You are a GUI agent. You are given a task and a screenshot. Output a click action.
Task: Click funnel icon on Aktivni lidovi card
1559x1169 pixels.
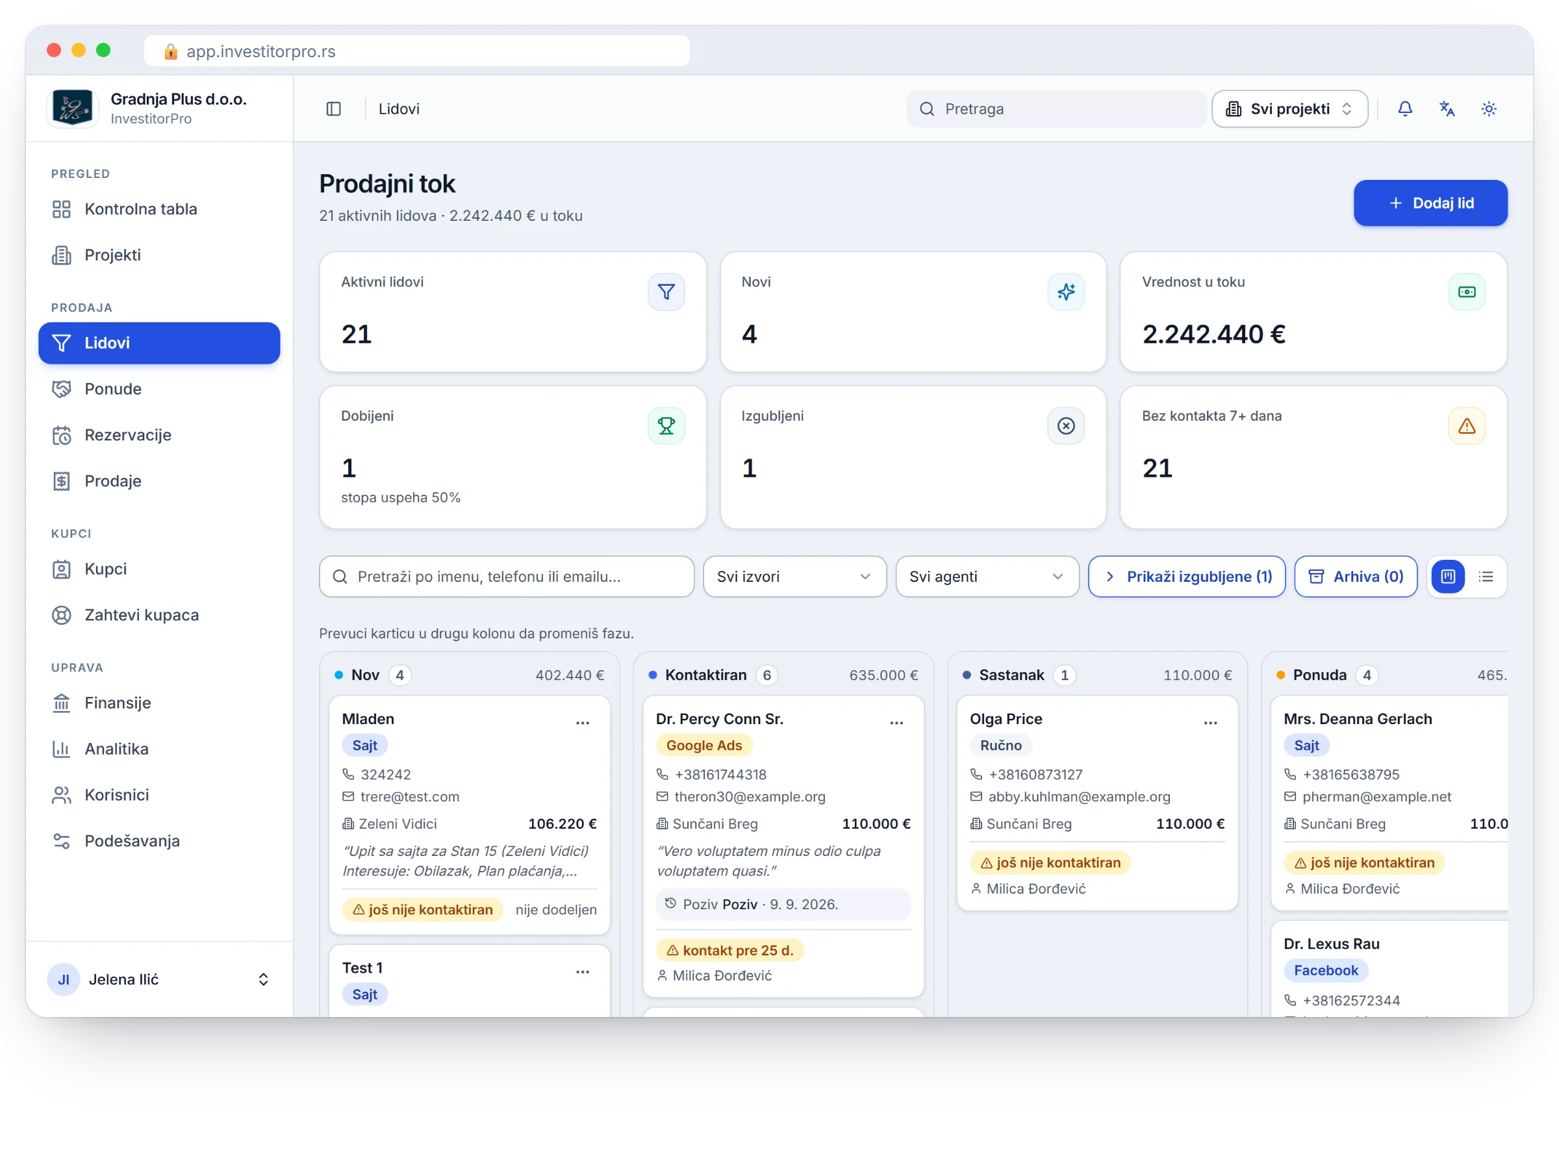coord(666,292)
